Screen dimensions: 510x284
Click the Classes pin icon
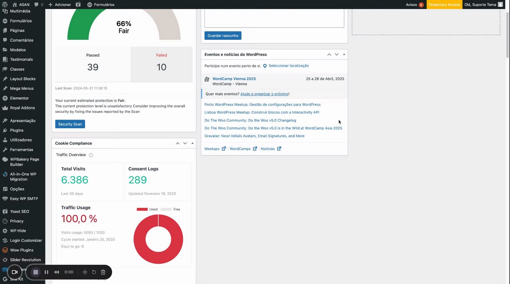[x=5, y=69]
